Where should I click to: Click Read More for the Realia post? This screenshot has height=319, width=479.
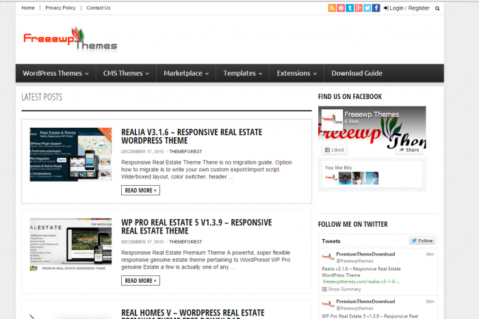[x=140, y=191]
